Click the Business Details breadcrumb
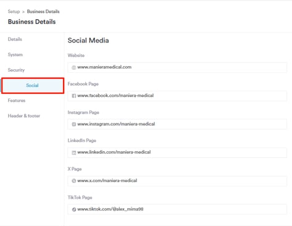Viewport: 292px width, 226px height. [x=43, y=12]
